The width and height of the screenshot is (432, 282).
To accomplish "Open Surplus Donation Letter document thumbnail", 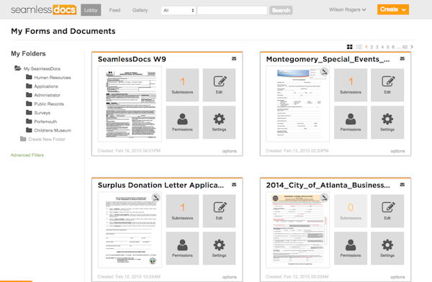I will [130, 230].
